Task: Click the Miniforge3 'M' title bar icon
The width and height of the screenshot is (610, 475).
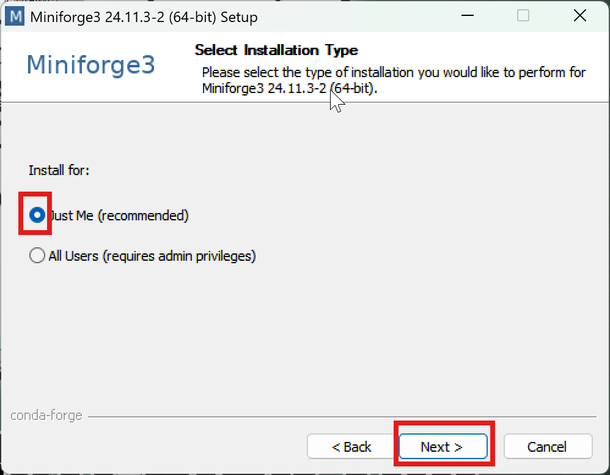Action: [13, 17]
